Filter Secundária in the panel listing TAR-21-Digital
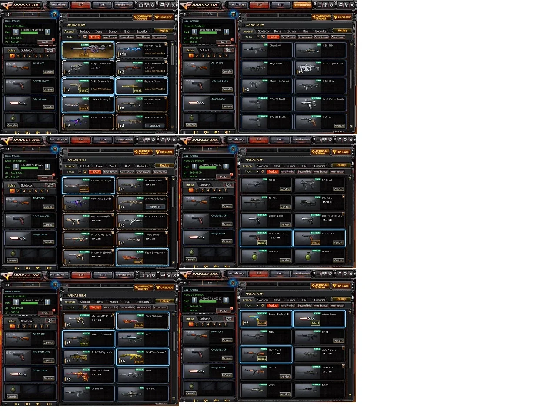Viewport: 551px width, 411px height. click(x=127, y=307)
